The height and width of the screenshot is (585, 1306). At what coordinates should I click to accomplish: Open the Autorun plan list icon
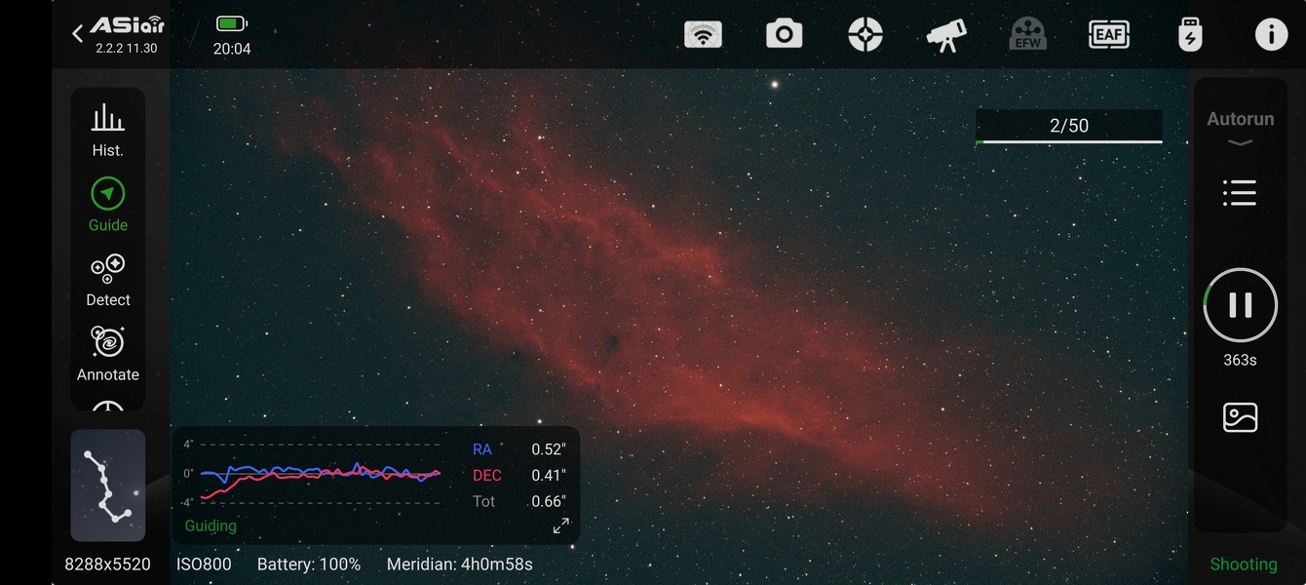[1240, 193]
